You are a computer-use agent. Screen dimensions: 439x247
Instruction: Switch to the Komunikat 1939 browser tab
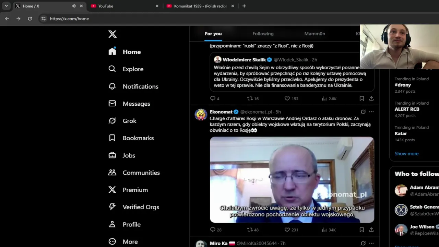click(x=200, y=6)
